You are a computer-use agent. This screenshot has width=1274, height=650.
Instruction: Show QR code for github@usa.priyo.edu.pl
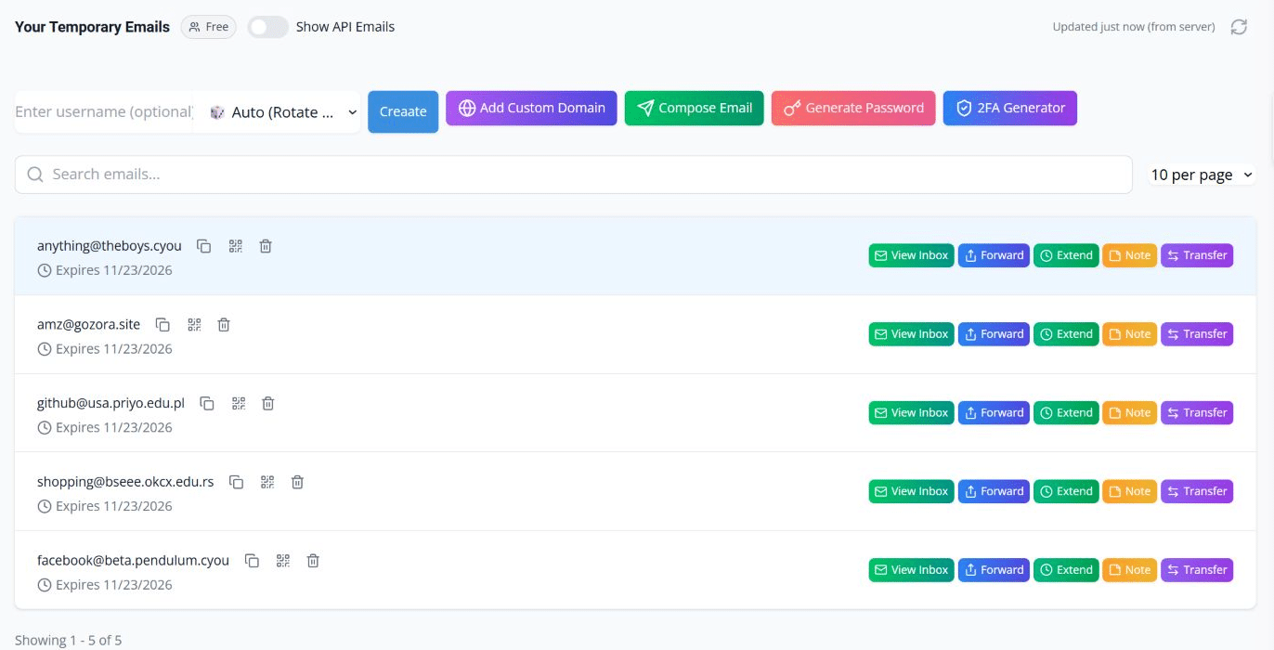coord(239,403)
